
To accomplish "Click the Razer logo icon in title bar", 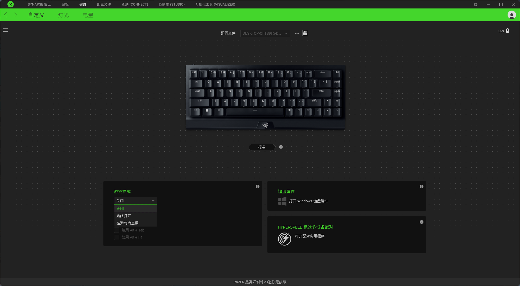I will 10,4.
